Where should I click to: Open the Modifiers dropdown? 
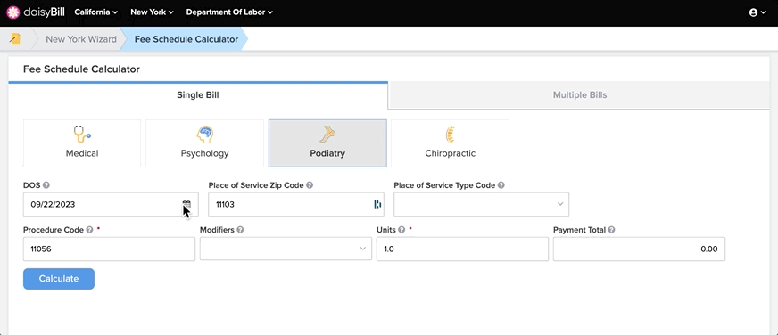tap(286, 249)
